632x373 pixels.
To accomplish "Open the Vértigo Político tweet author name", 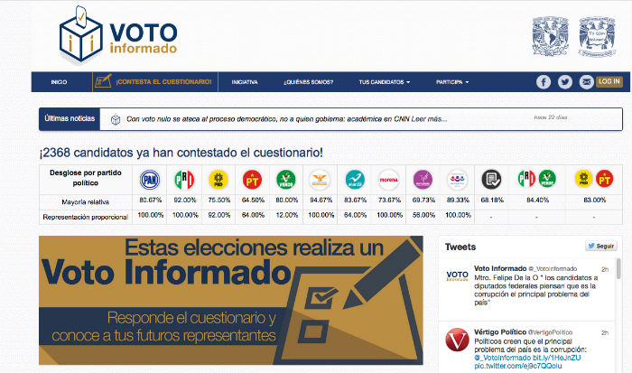I will [x=500, y=332].
